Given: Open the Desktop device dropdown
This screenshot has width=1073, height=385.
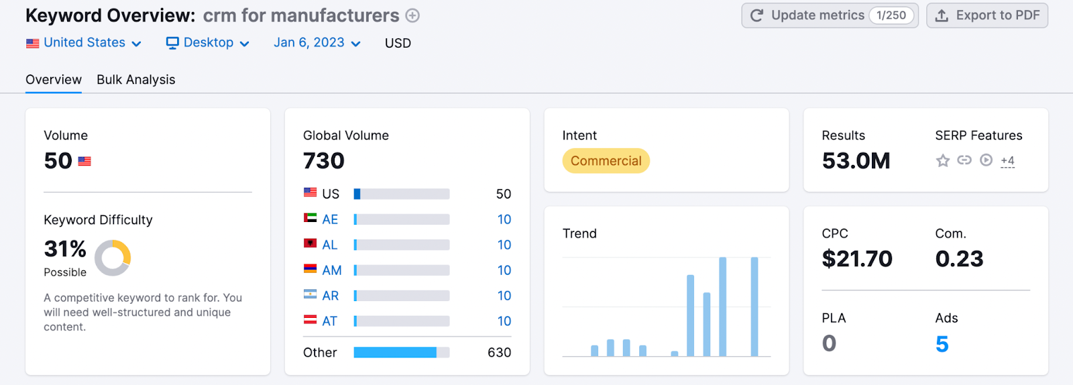Looking at the screenshot, I should click(208, 43).
